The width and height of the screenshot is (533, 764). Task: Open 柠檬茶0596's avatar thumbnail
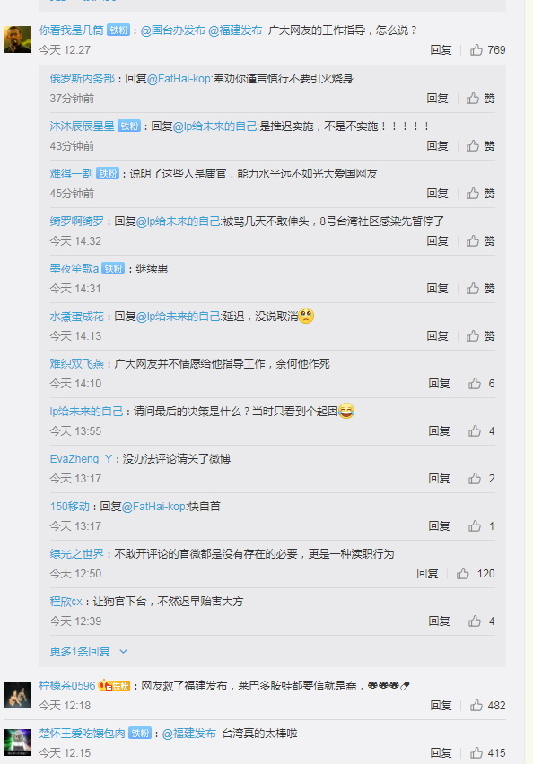pos(17,695)
